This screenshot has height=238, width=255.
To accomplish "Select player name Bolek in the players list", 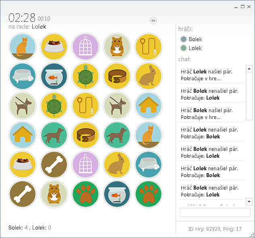I will coord(195,39).
